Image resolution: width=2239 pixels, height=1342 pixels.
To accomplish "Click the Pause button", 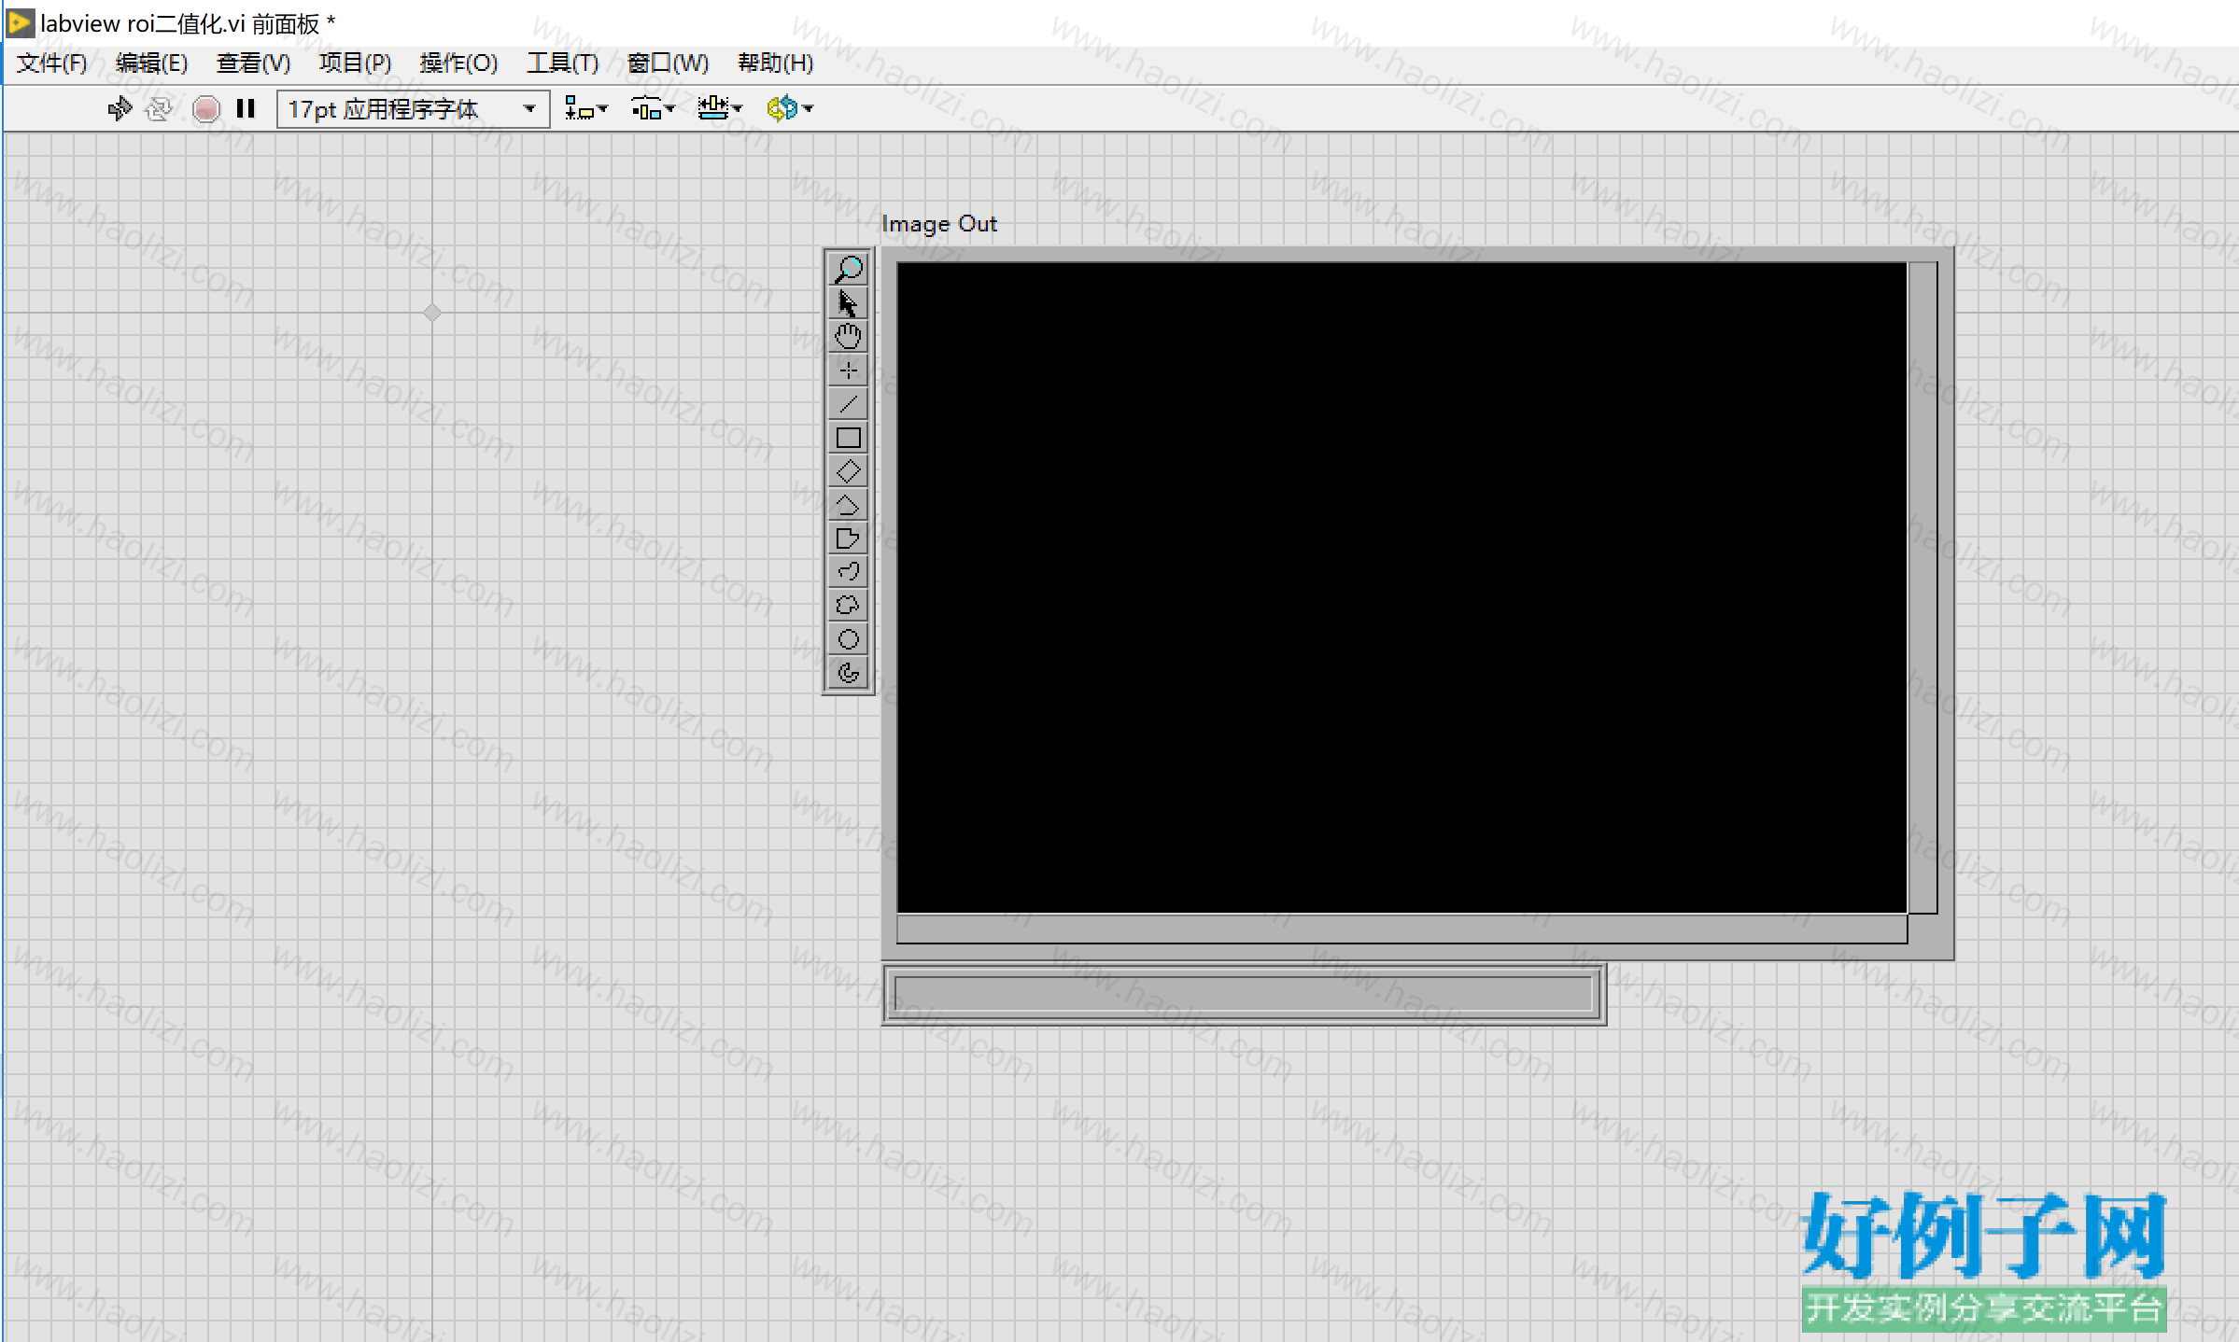I will 246,108.
